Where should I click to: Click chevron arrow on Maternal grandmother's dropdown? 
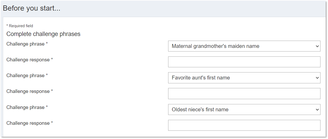point(317,46)
